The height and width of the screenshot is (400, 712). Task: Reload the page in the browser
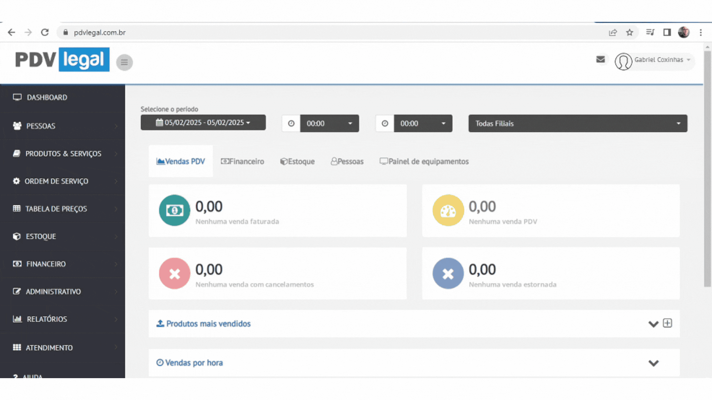point(45,33)
